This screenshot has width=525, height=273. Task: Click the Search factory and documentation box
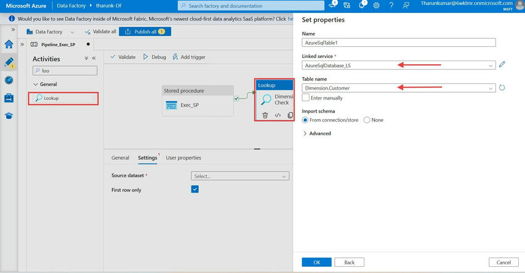coord(251,6)
